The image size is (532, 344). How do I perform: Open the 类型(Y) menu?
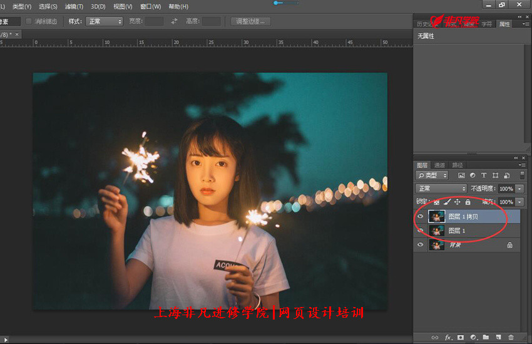click(22, 6)
